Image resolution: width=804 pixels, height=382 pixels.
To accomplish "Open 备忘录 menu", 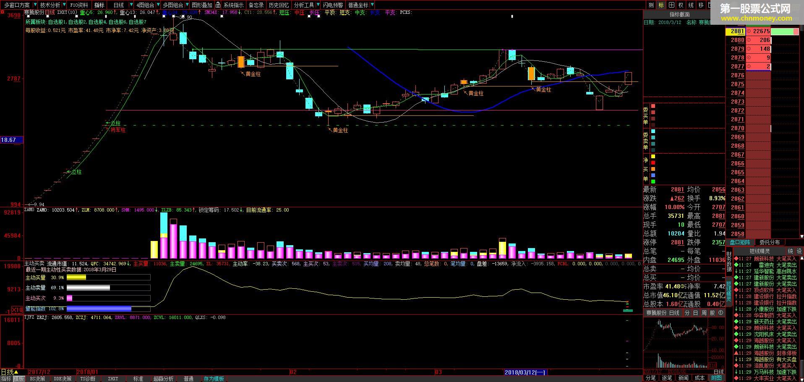I will [x=256, y=5].
